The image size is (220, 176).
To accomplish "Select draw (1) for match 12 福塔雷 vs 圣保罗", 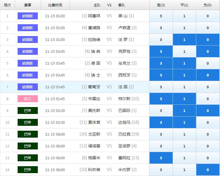I will pos(184,146).
